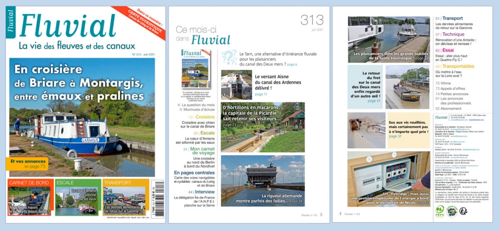Select the '72 Vitrine' entry
The width and height of the screenshot is (500, 231).
pos(444,83)
